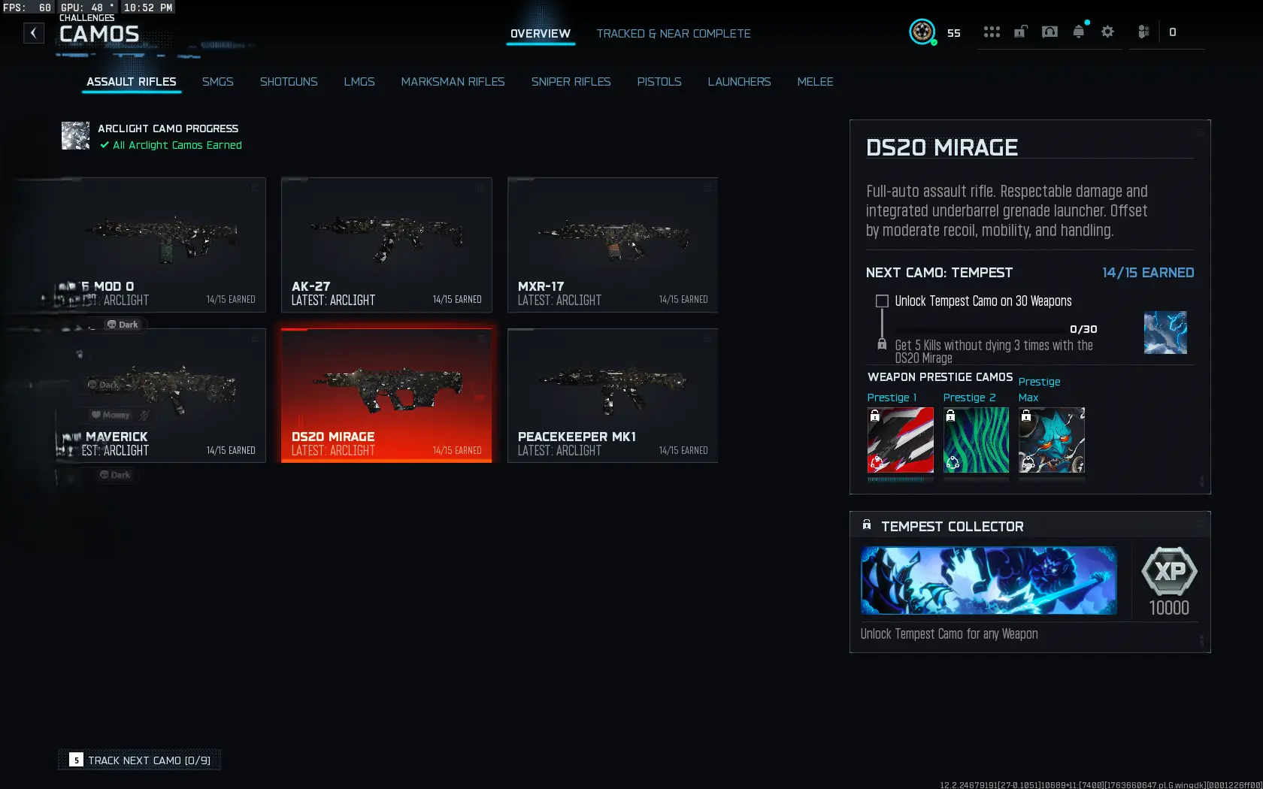Select the Sniper Rifles category

click(x=571, y=82)
